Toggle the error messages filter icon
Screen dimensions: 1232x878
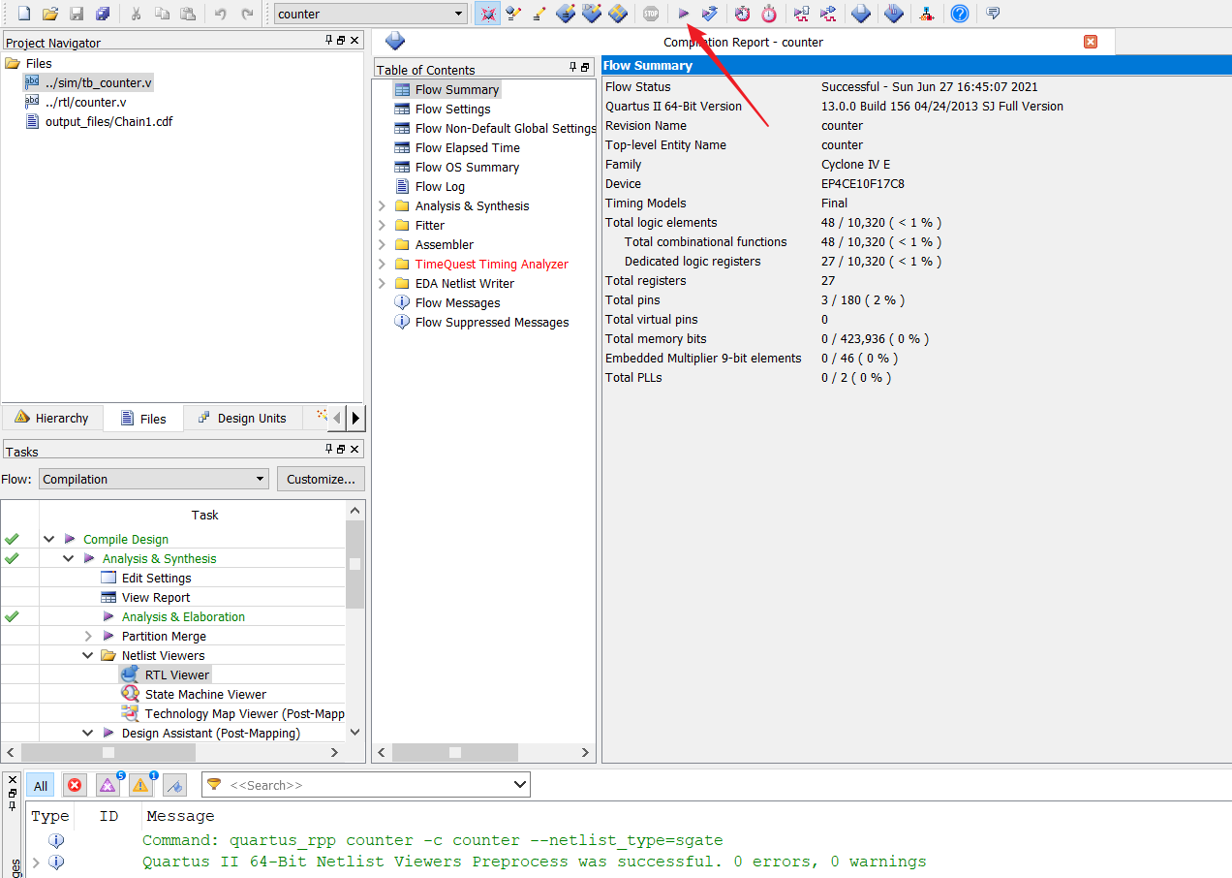pos(75,785)
